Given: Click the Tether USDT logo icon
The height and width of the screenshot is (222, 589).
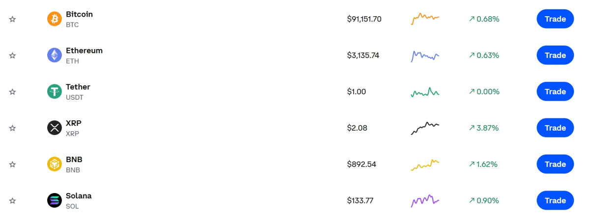Looking at the screenshot, I should point(54,92).
